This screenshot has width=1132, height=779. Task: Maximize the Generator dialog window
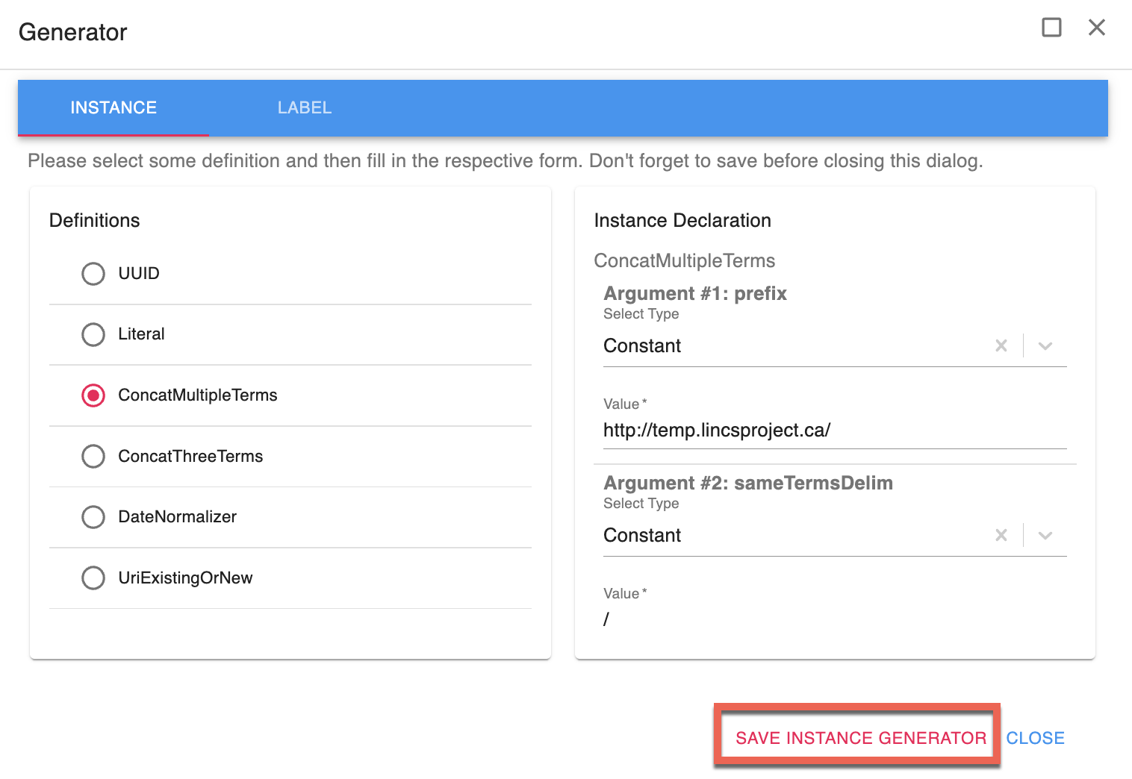pos(1051,28)
